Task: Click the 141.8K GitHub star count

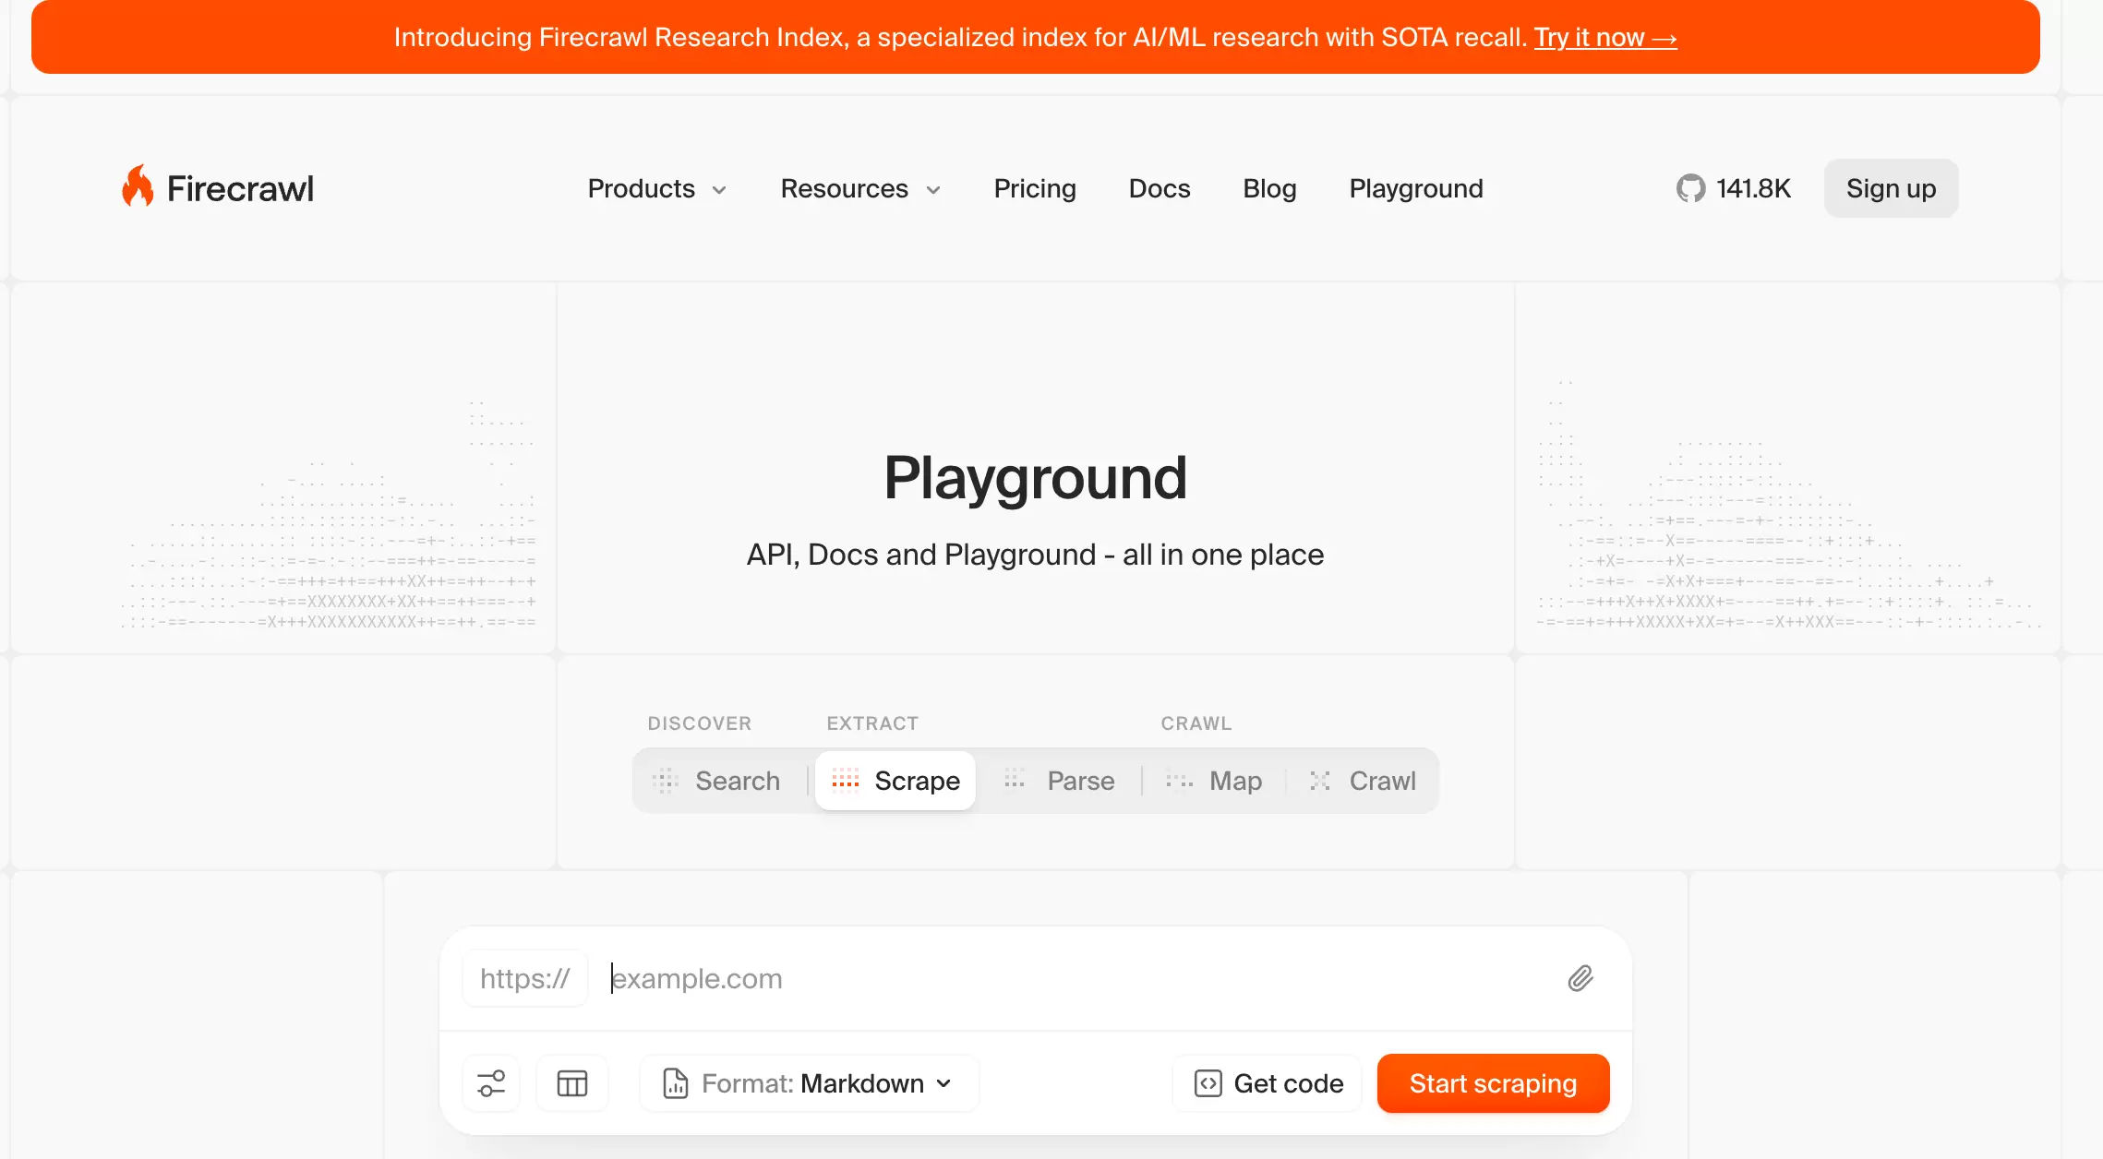Action: (1753, 188)
